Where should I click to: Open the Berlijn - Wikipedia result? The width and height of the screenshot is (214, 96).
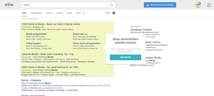pyautogui.click(x=31, y=80)
